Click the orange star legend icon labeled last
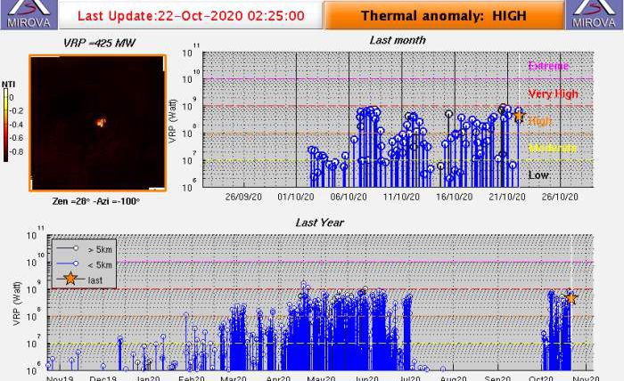This screenshot has height=381, width=624. tap(70, 279)
